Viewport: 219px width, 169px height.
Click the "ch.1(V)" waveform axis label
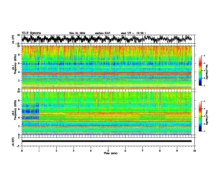pos(13,39)
